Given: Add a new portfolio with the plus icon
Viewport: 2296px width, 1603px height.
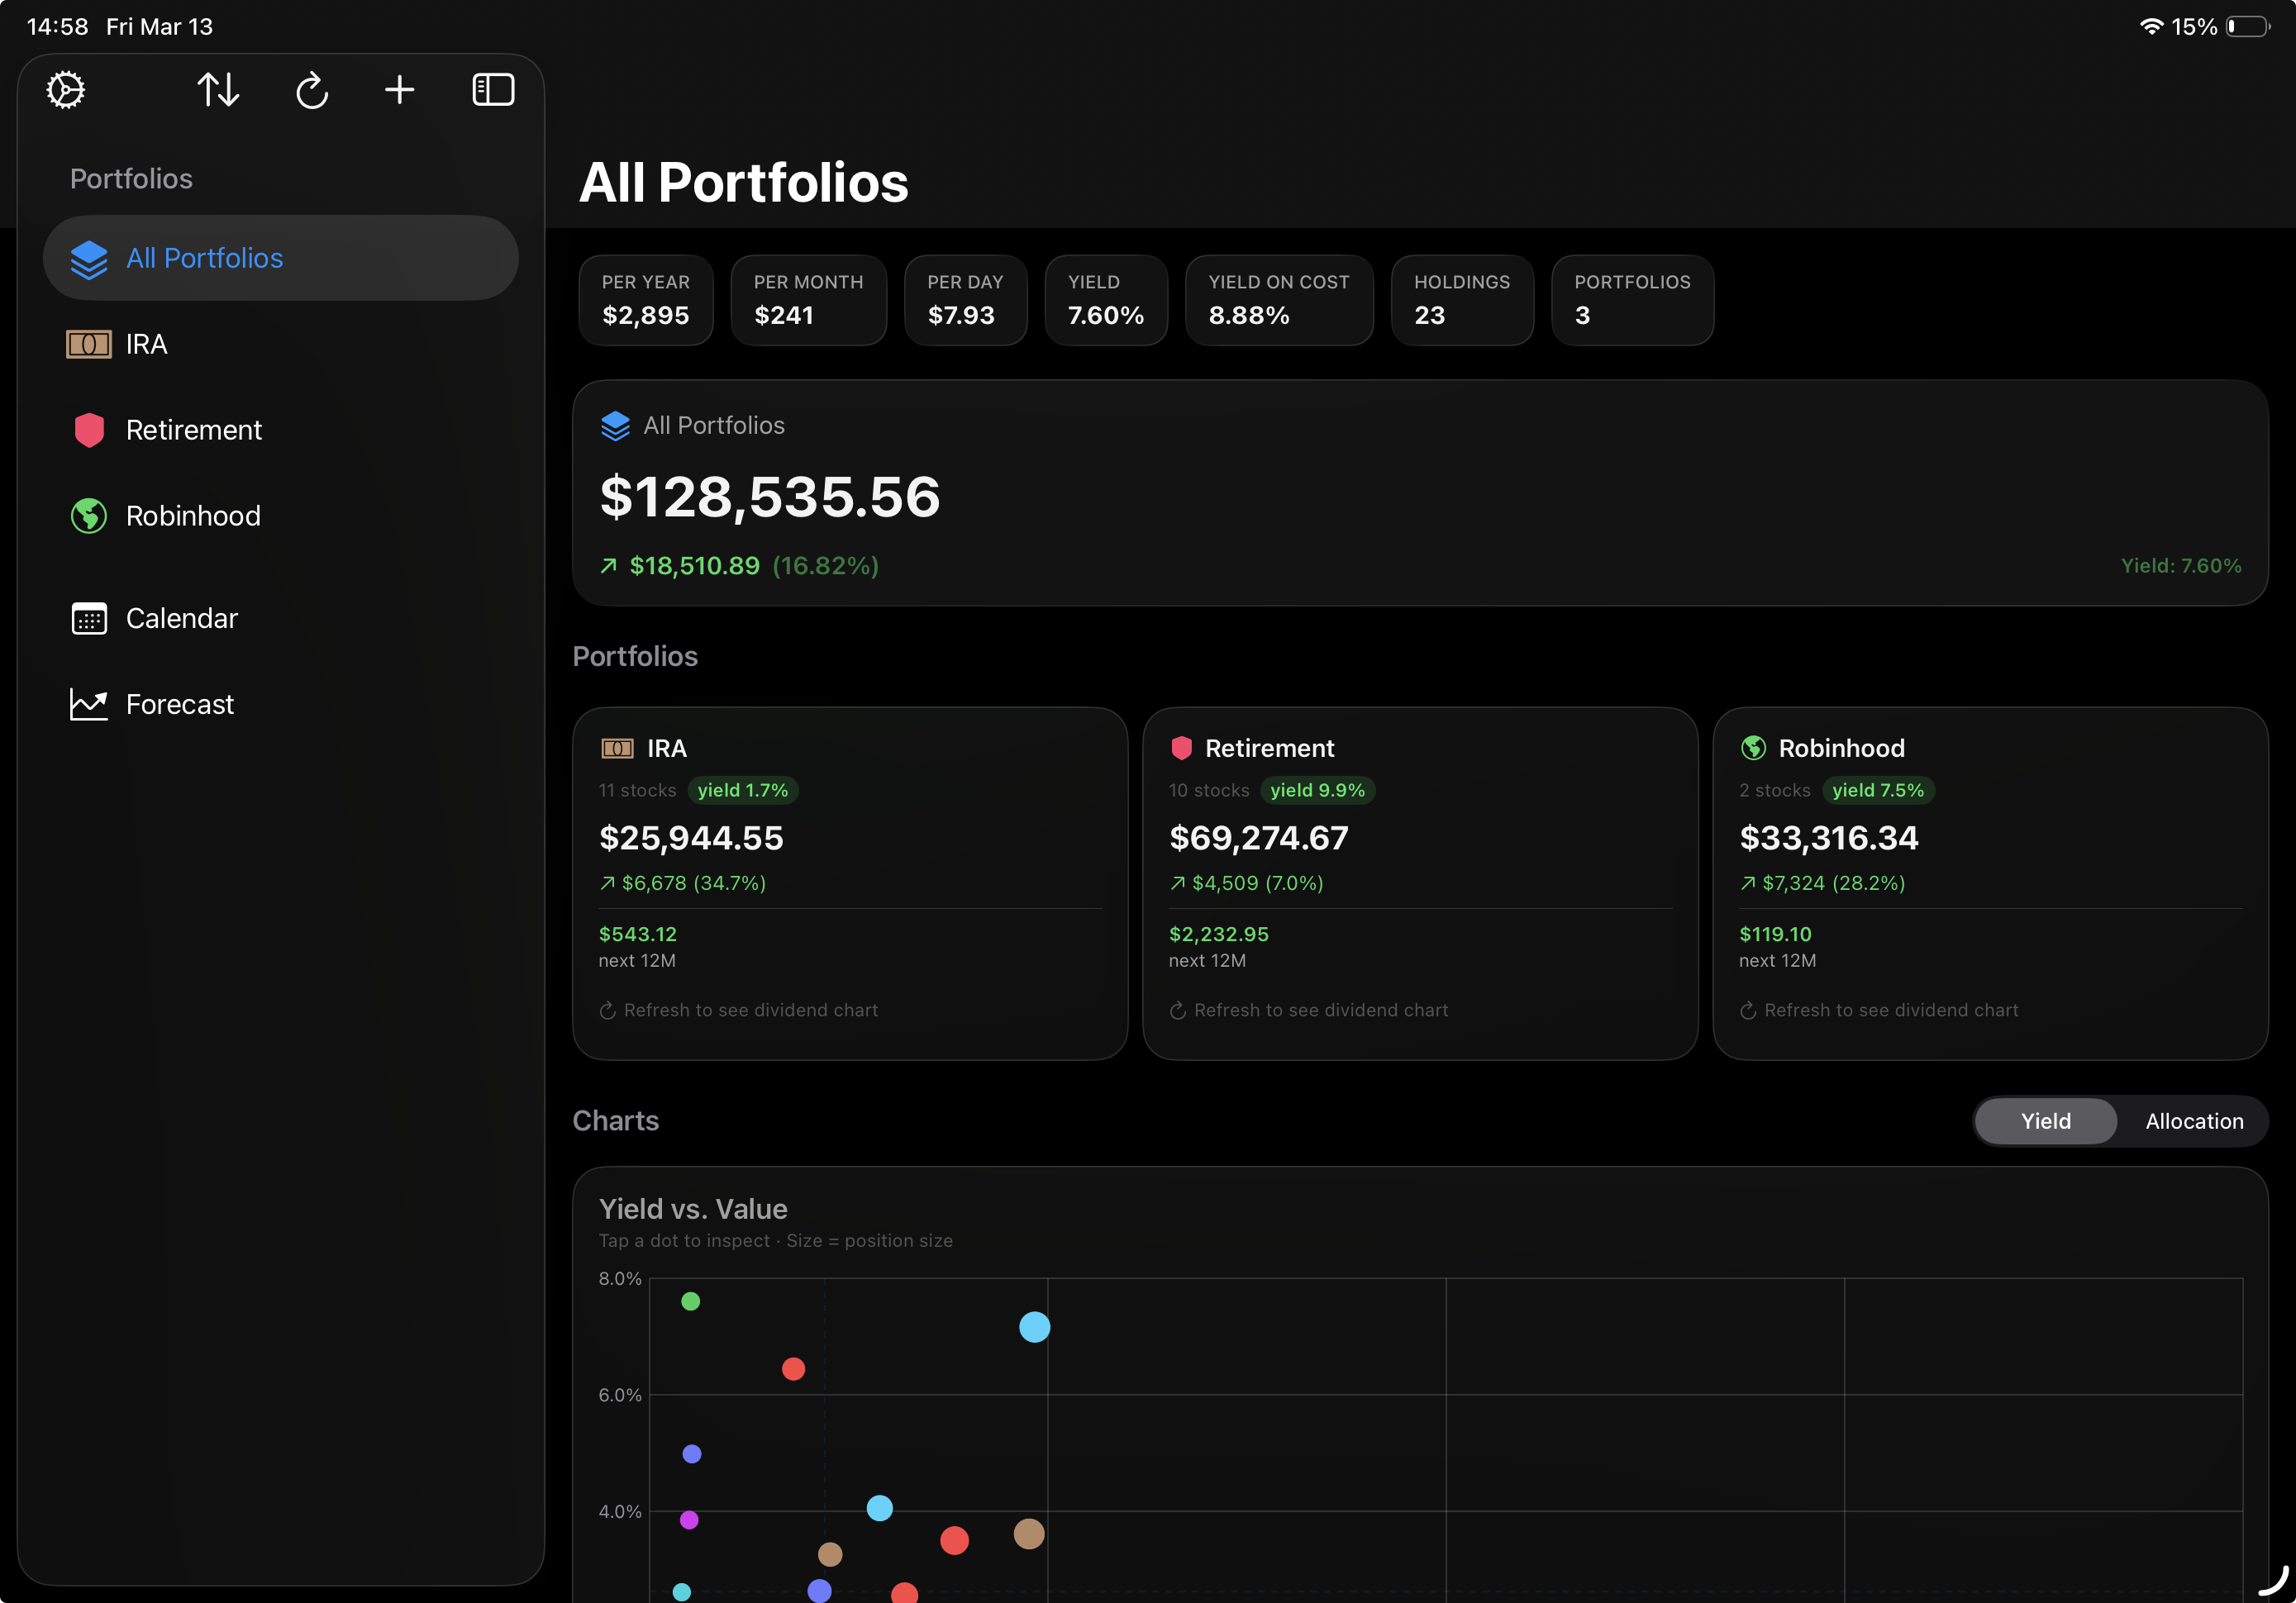Looking at the screenshot, I should click(x=399, y=90).
